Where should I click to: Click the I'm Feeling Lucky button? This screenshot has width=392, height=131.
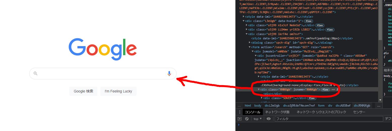tap(118, 91)
